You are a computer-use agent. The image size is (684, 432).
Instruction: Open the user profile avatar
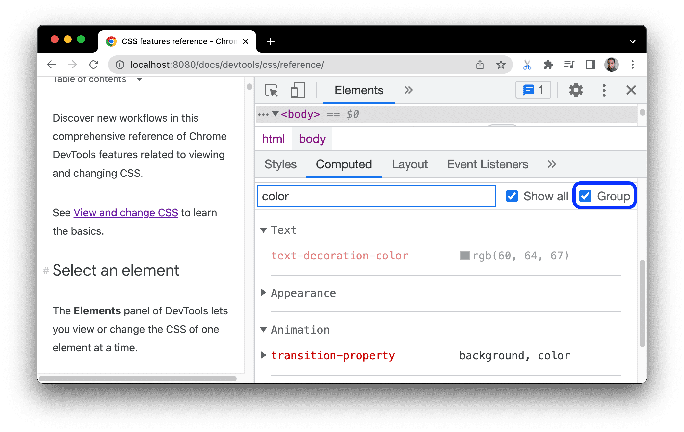click(612, 65)
